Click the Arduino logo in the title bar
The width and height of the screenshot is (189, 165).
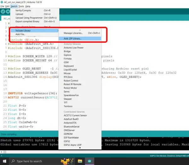coord(2,2)
